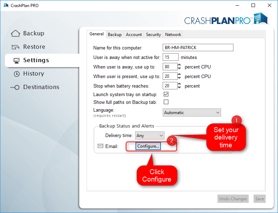Click the computer name input field
Screen dimensions: 278x213
click(198, 48)
